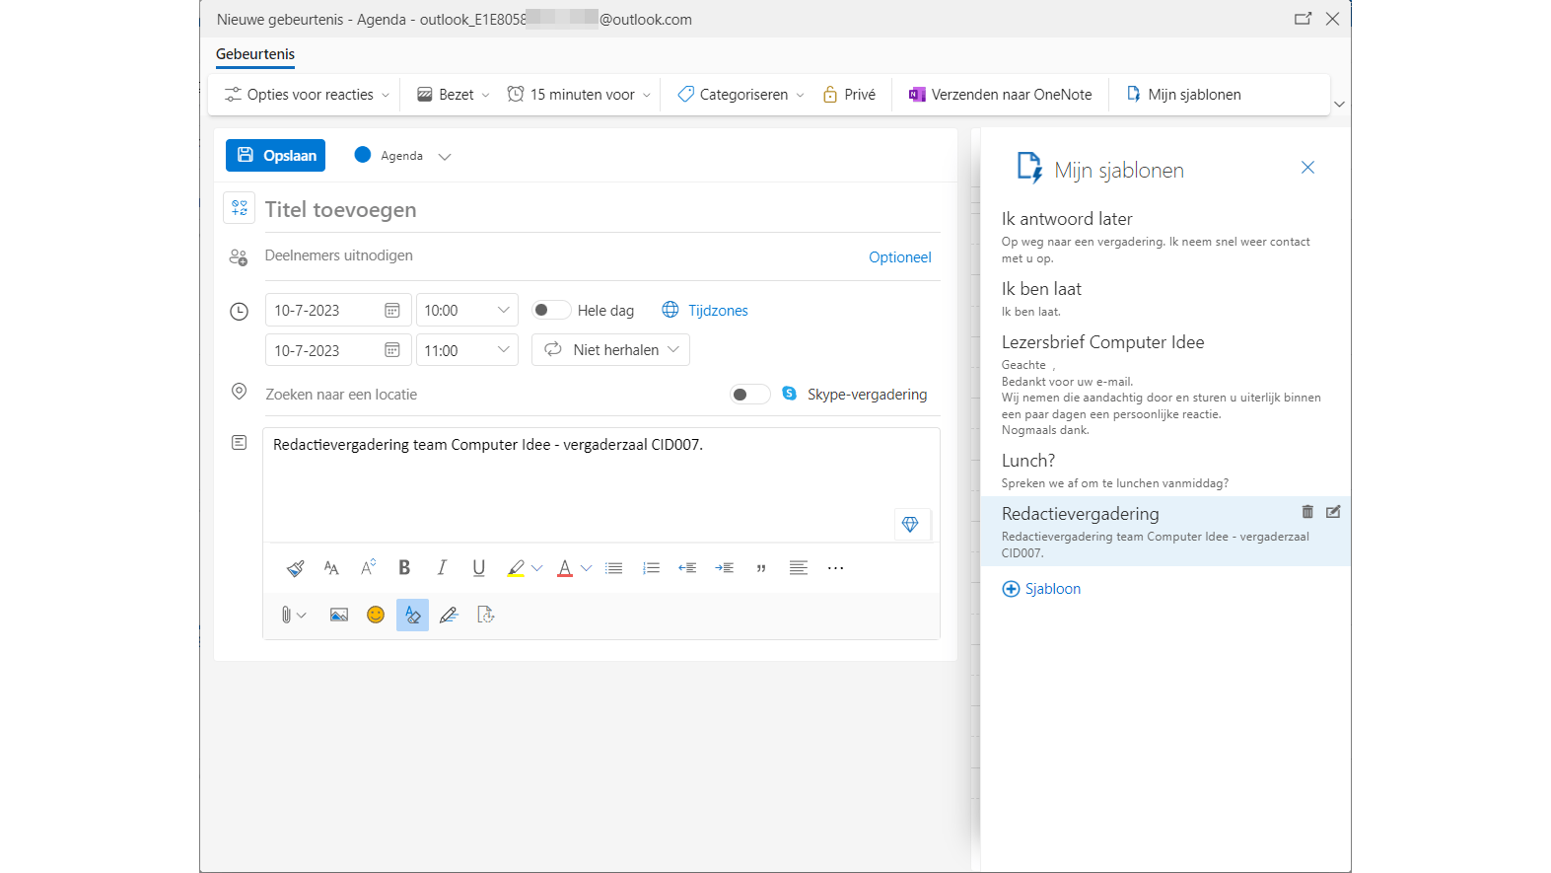Apply the yellow highlight color

click(516, 568)
